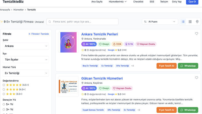Favorite Gülcan Temizlik Hizmetleri with heart icon

tap(196, 78)
